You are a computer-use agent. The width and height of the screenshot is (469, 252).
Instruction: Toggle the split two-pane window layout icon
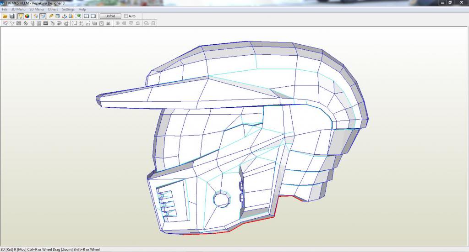click(x=87, y=16)
